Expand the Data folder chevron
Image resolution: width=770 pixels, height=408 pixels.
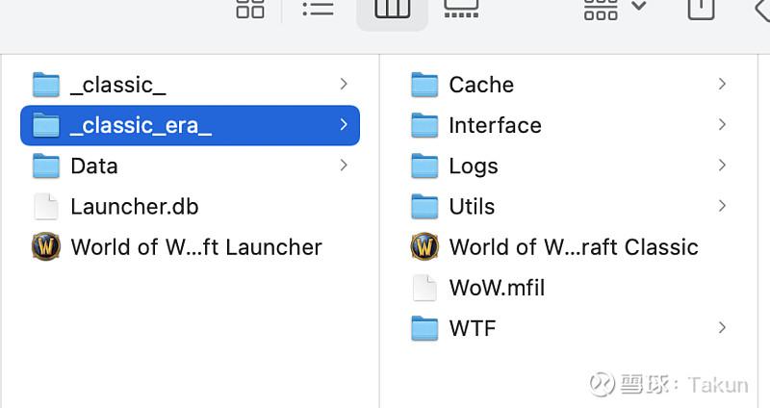tap(344, 165)
